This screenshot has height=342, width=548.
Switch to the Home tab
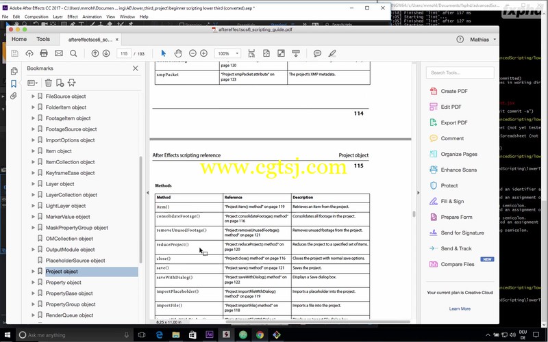19,39
